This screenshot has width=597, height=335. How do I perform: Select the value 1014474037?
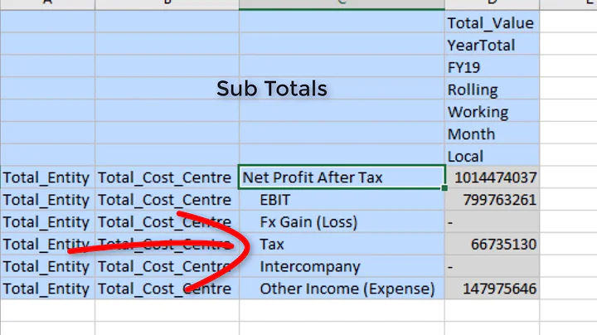tap(492, 177)
